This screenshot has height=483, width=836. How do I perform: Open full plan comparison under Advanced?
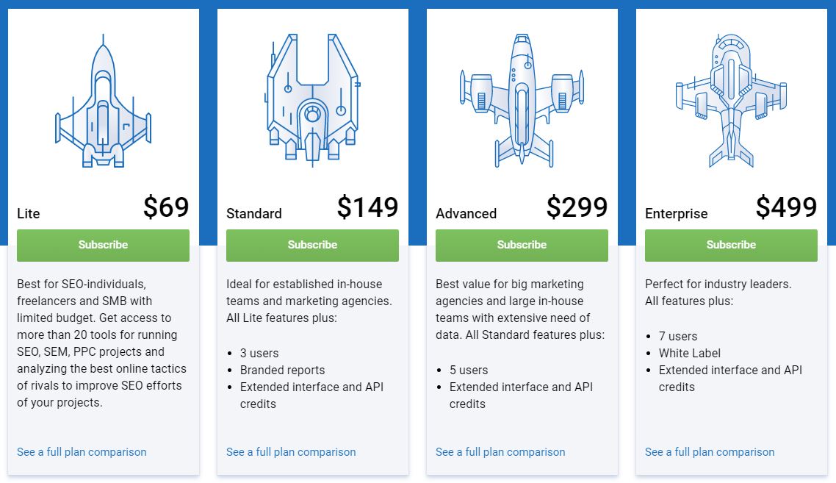[x=500, y=452]
